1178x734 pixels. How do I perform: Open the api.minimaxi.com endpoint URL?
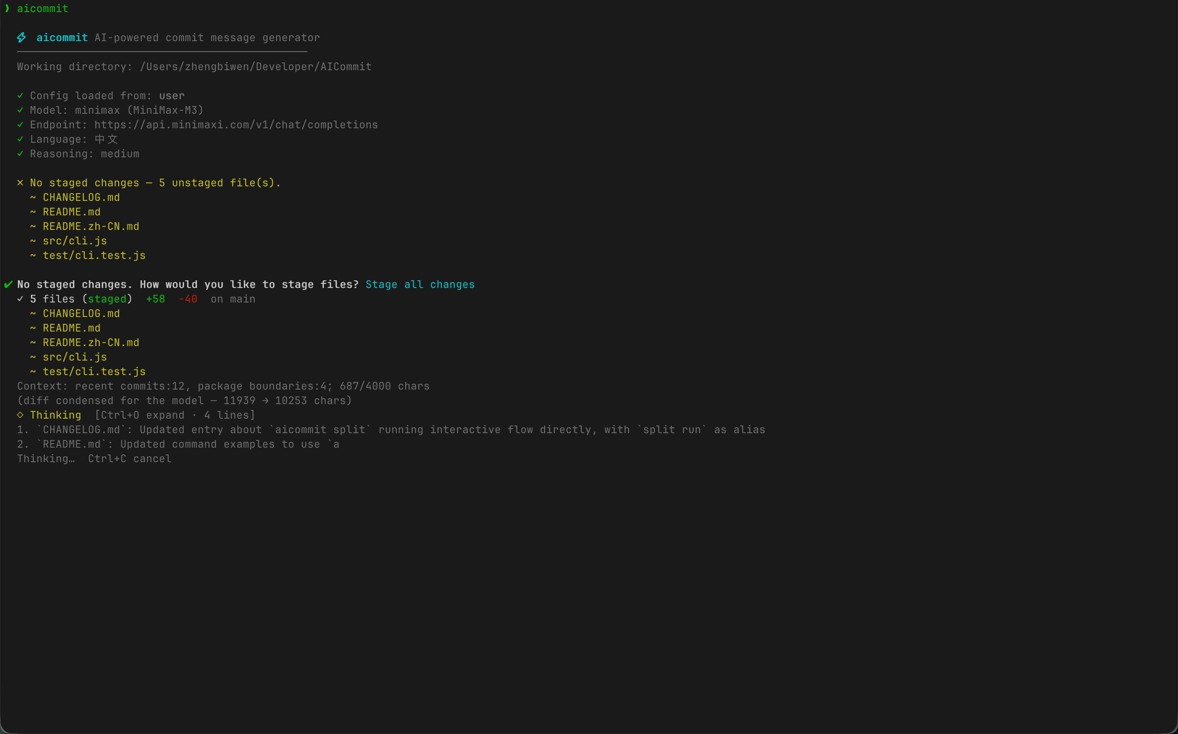point(236,125)
